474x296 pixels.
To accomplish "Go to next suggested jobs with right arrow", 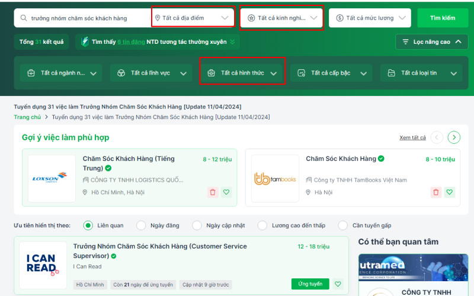I will tap(454, 137).
